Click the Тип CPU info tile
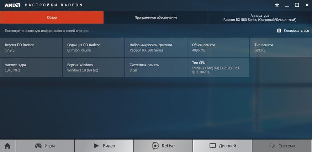The height and width of the screenshot is (152, 312). 218,67
